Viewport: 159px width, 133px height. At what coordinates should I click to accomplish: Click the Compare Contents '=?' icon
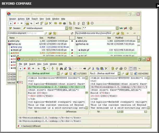click(37, 23)
